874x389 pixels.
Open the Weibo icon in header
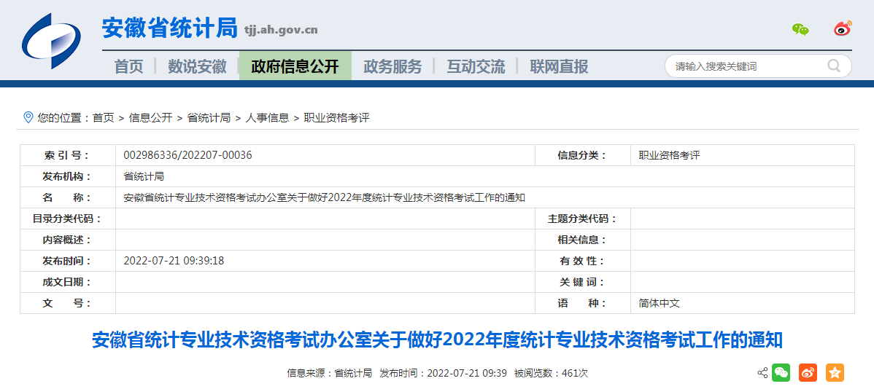pos(843,29)
